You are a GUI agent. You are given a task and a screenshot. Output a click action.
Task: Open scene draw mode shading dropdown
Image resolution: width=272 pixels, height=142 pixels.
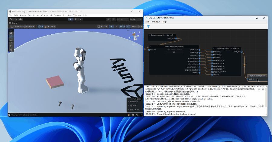point(100,27)
